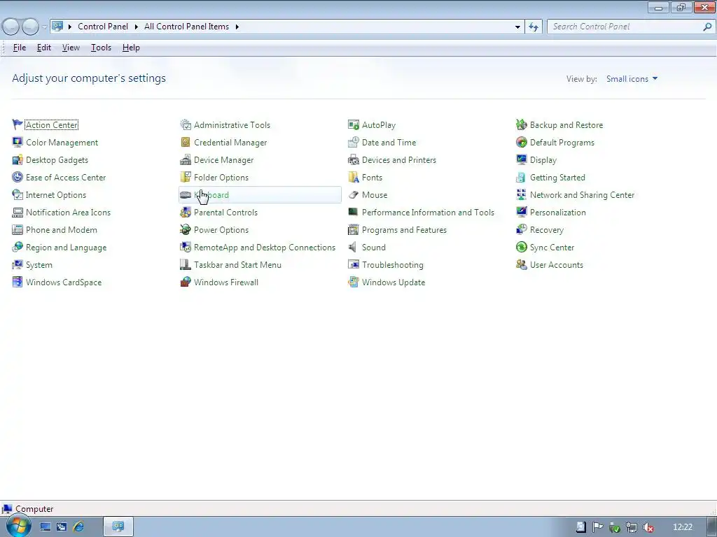Click the Administrative Tools gear icon

pos(185,124)
